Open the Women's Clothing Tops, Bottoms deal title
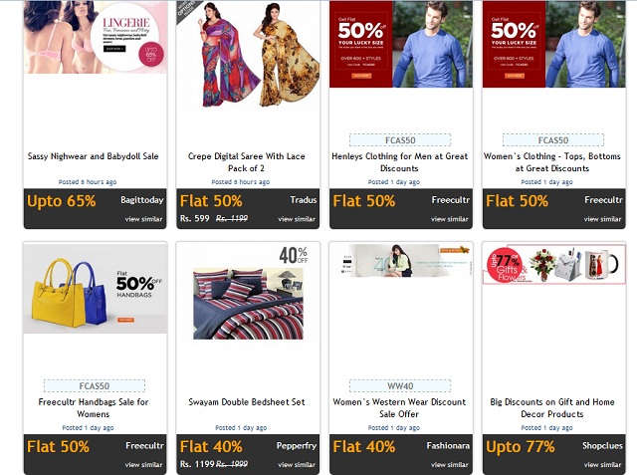The height and width of the screenshot is (475, 637). [552, 162]
